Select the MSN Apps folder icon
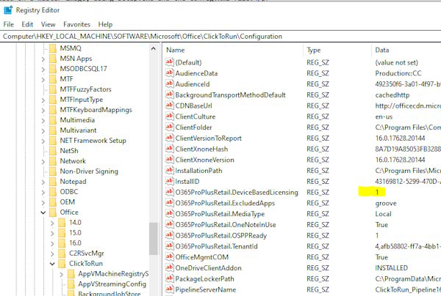The height and width of the screenshot is (296, 441). (53, 59)
